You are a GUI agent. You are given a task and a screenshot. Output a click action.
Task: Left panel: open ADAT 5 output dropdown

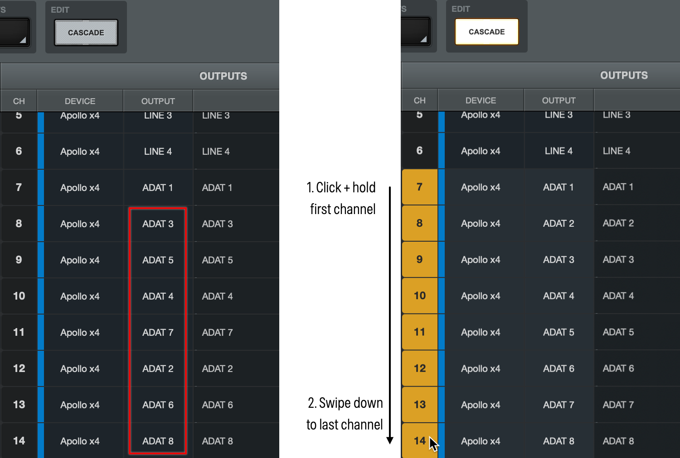[x=158, y=260]
